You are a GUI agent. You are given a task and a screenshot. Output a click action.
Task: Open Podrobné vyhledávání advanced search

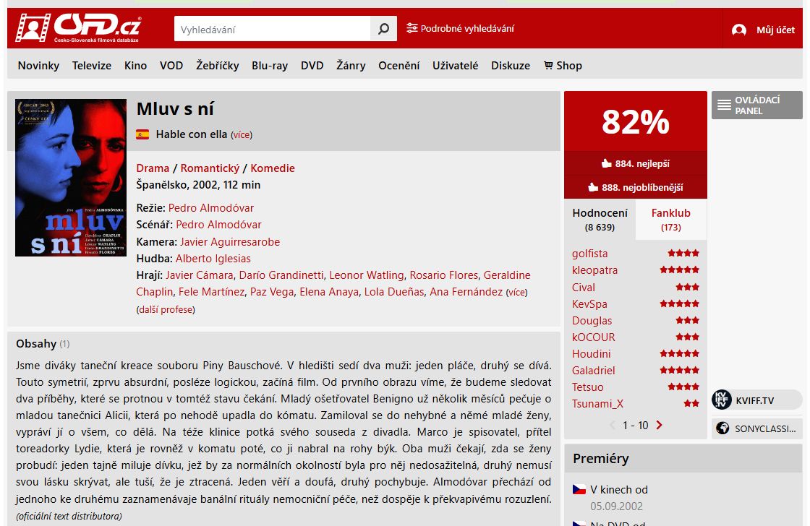(x=460, y=28)
